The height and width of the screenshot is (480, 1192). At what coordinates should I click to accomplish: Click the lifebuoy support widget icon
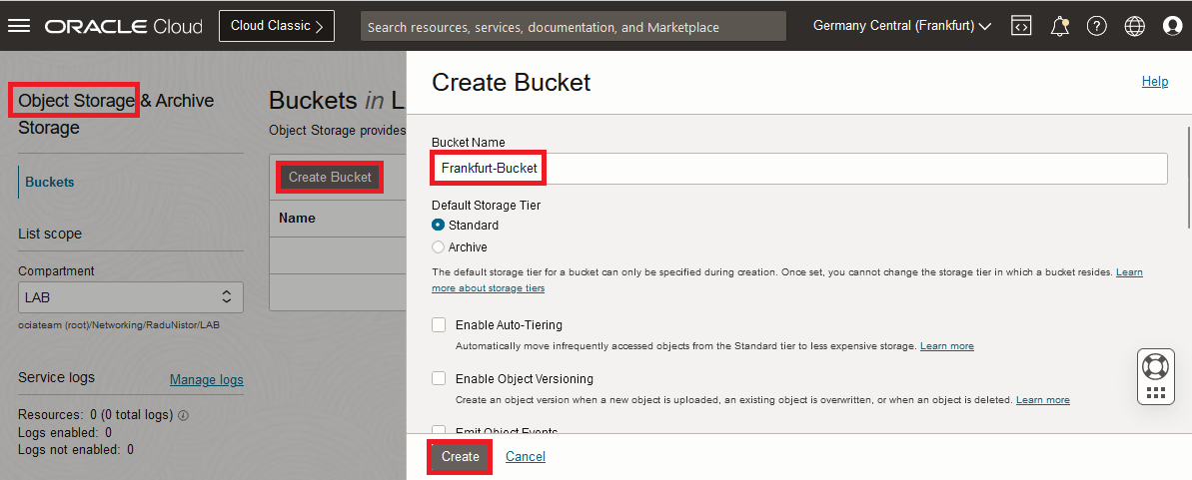click(1155, 365)
